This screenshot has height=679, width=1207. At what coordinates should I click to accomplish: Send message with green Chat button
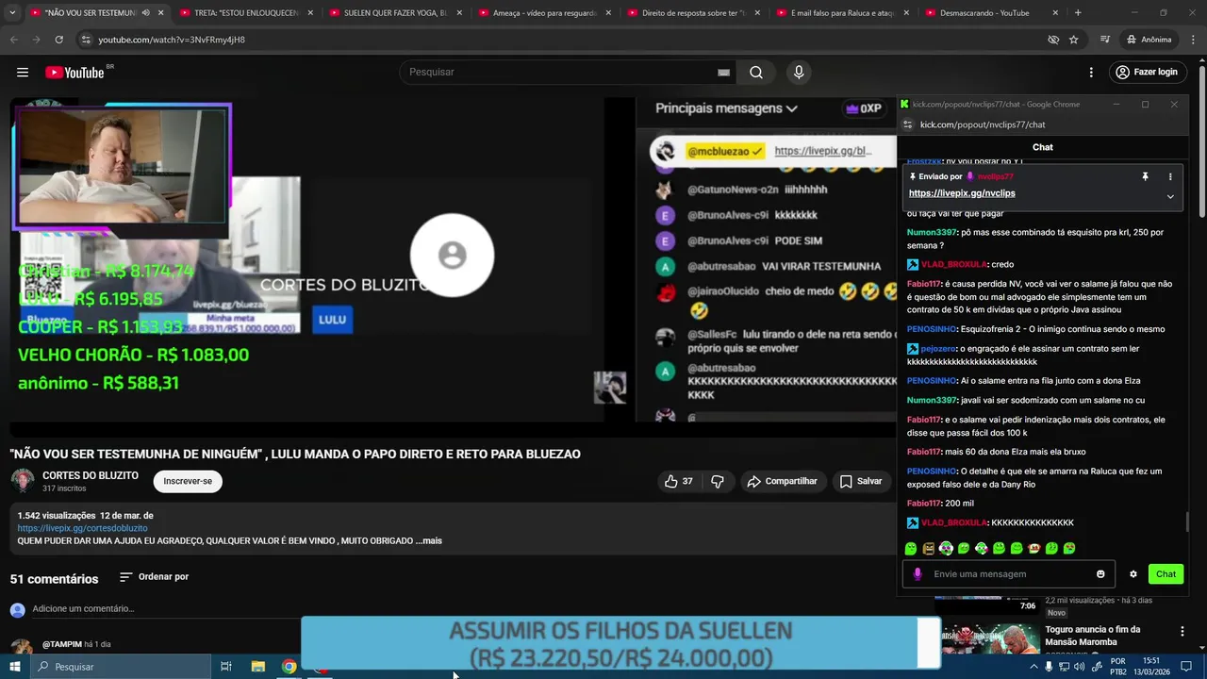pyautogui.click(x=1166, y=574)
